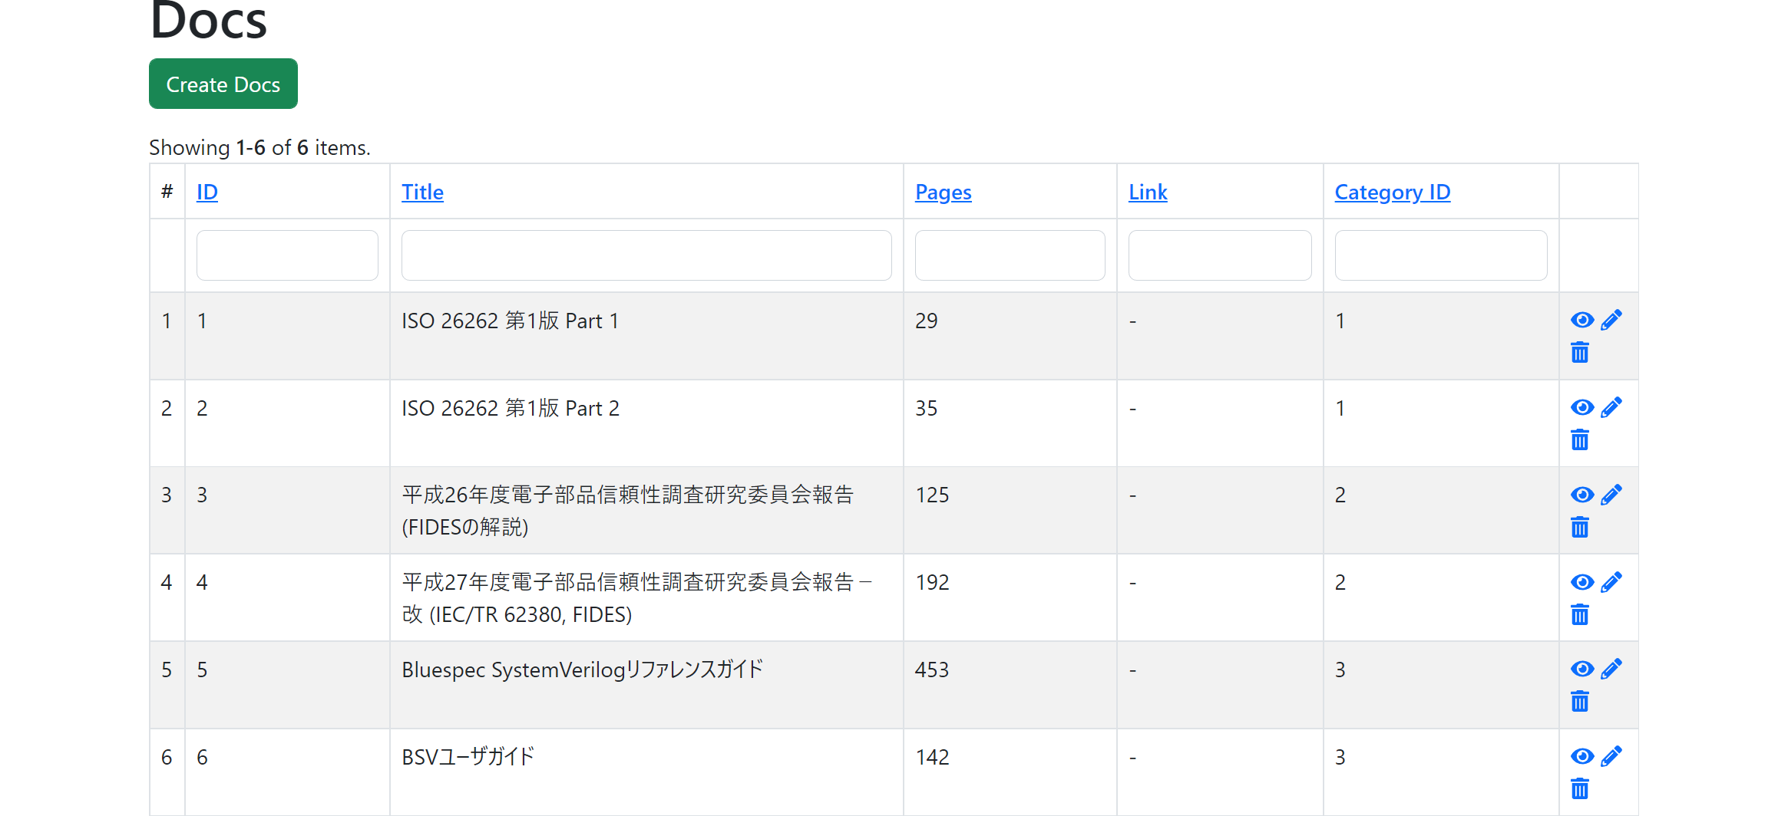
Task: Edit the document with 125 pages
Action: coord(1611,495)
